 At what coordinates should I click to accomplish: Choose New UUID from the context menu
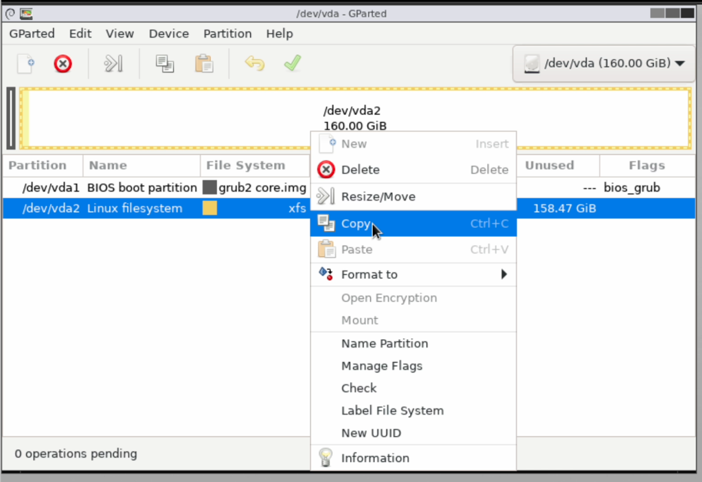413,433
